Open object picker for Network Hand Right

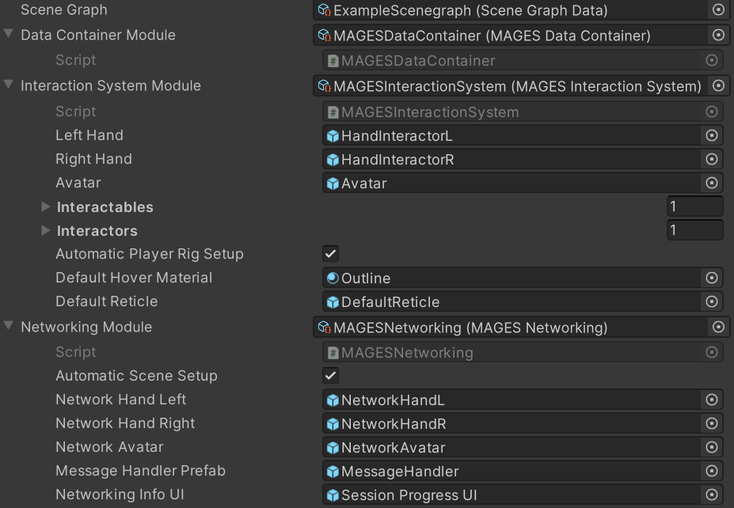click(712, 423)
